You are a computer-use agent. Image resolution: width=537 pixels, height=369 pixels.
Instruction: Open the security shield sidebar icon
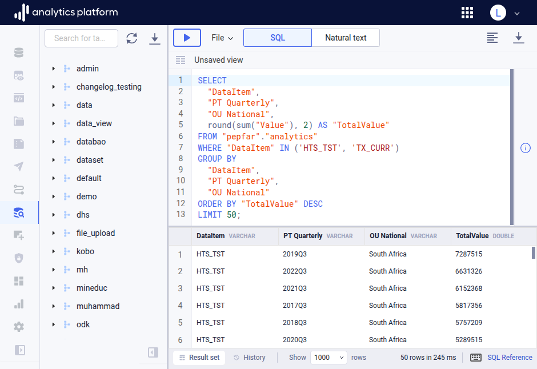(x=19, y=258)
